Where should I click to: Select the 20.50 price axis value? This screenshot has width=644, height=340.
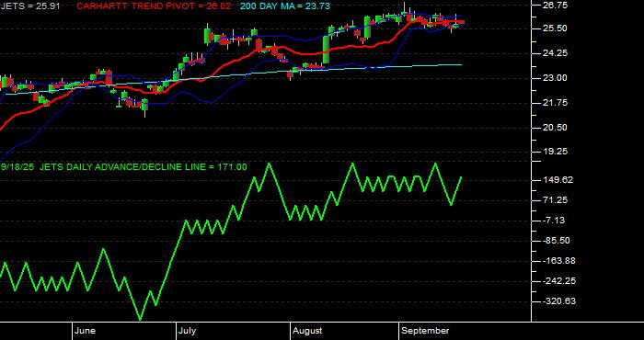556,127
